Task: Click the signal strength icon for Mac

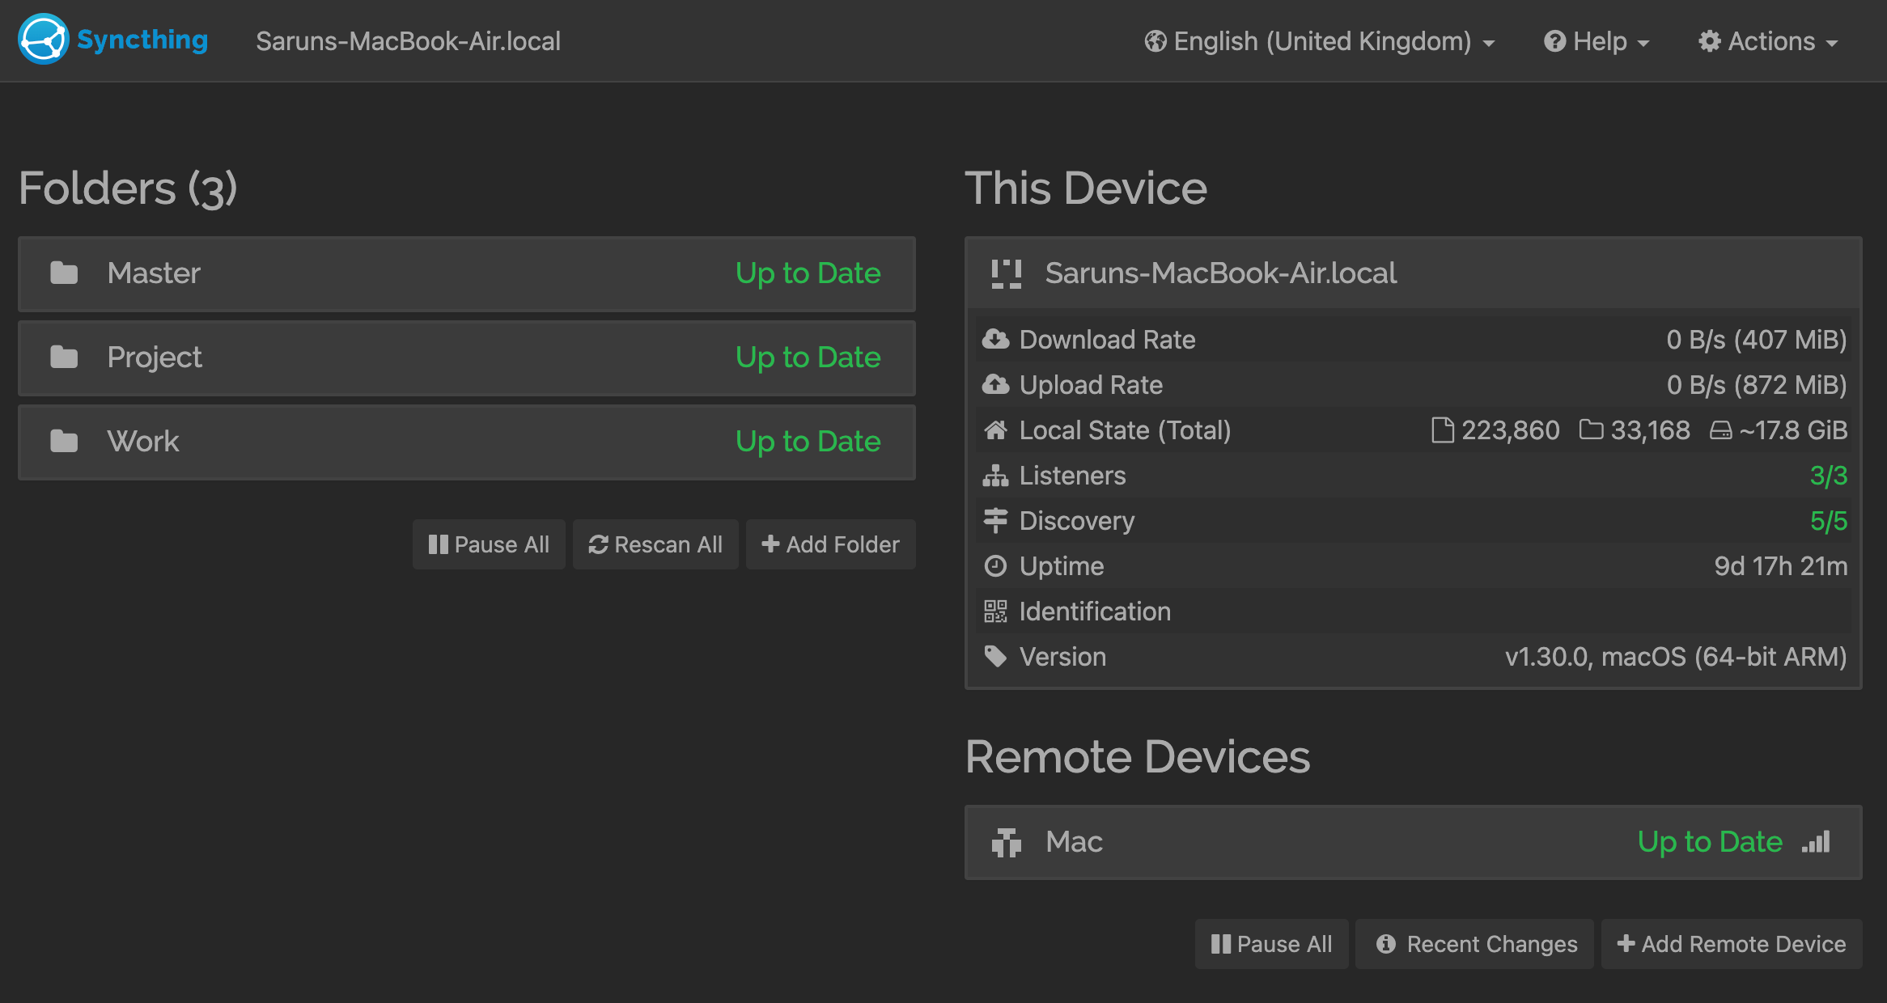Action: pos(1816,842)
